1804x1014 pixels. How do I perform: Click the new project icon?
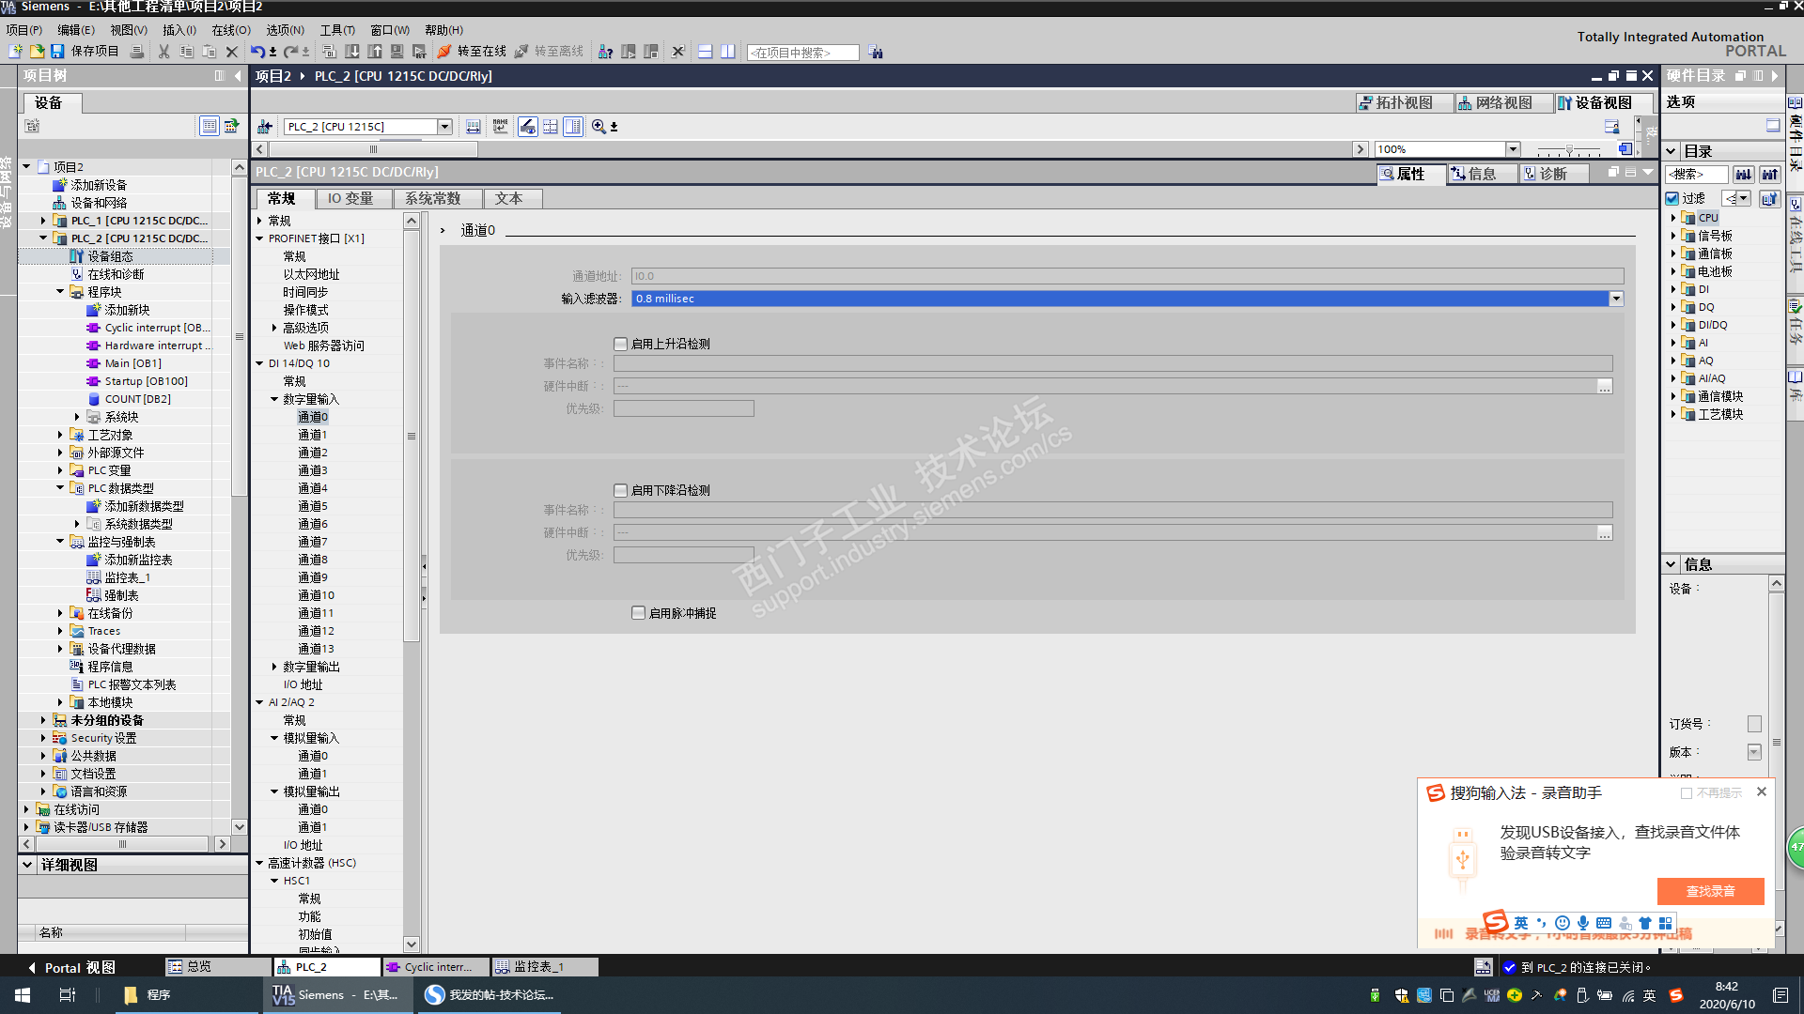(15, 52)
